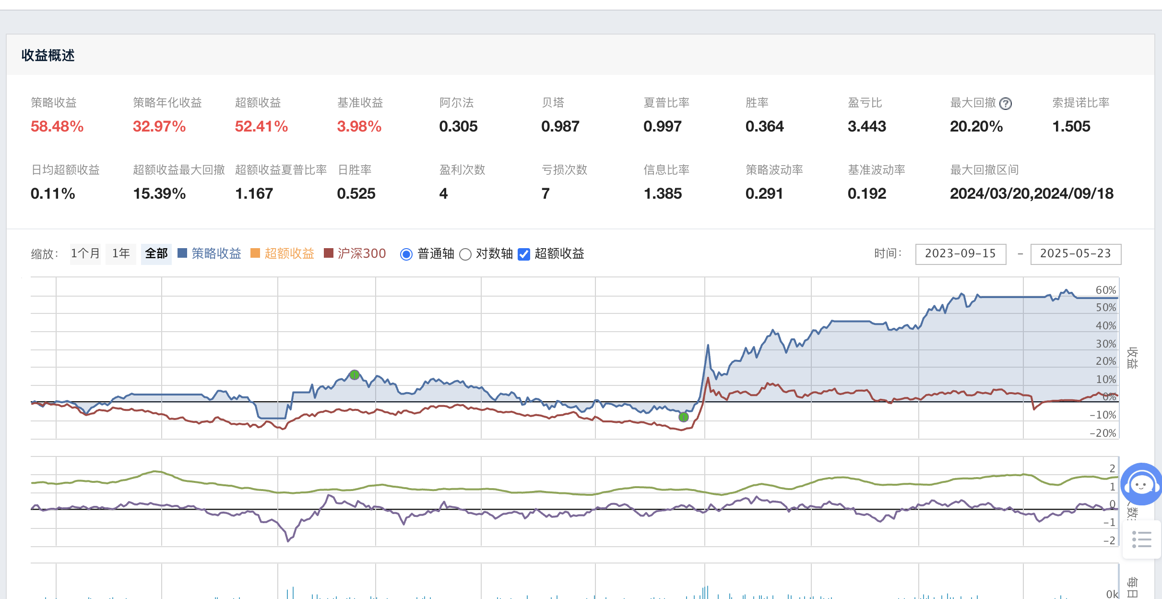
Task: Click the orange 超额收益 legend square
Action: (255, 253)
